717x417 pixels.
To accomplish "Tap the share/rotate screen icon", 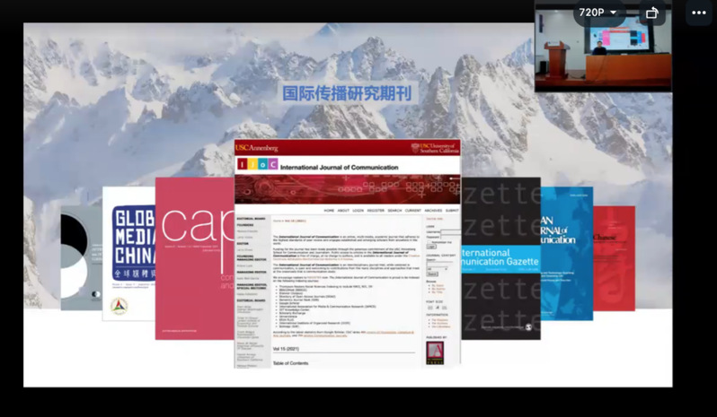I will [651, 13].
